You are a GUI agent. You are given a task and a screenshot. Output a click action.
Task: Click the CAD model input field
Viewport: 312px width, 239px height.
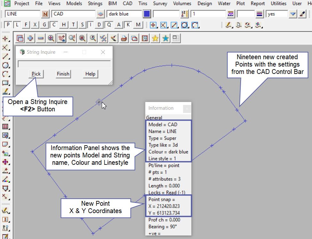73,14
